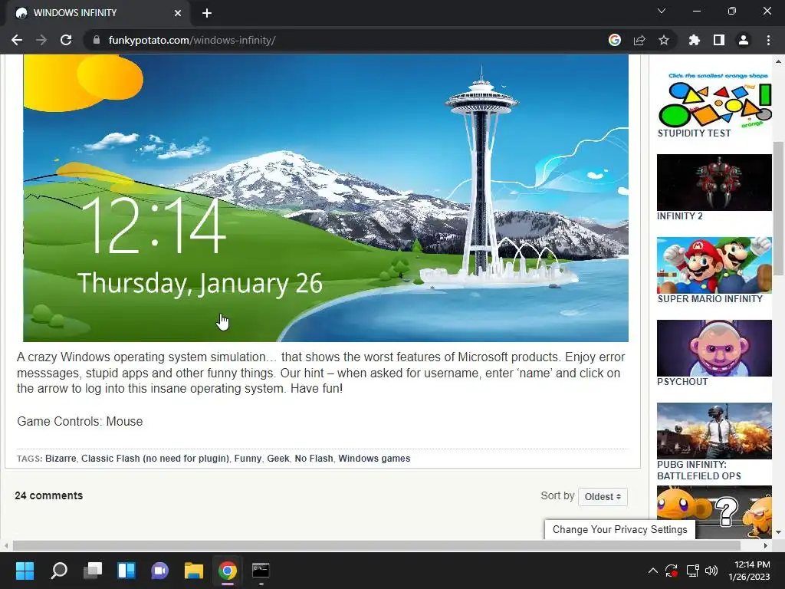Open the Chrome profile icon
This screenshot has height=589, width=785.
click(x=744, y=40)
